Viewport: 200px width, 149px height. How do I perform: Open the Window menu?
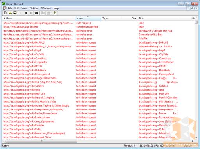46,8
